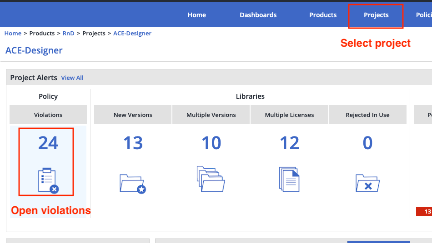Navigate to the RnD breadcrumb link
Image resolution: width=432 pixels, height=243 pixels.
[x=68, y=34]
